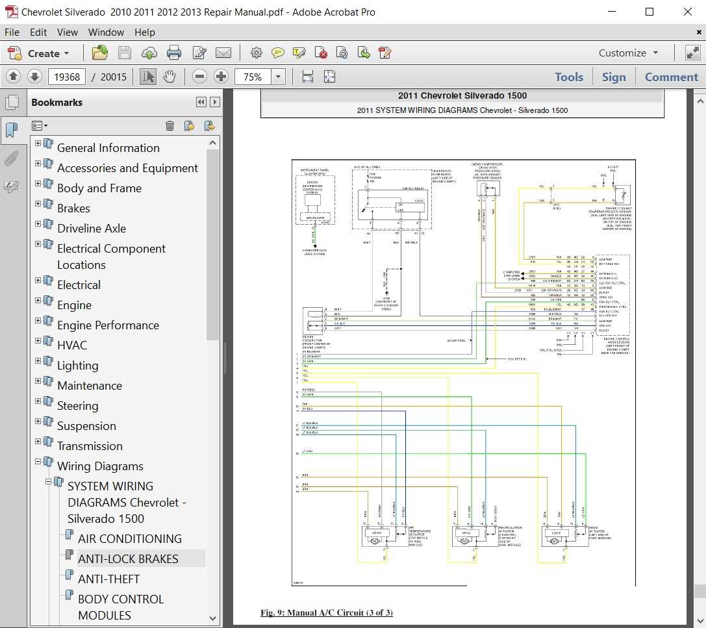Viewport: 706px width, 628px height.
Task: Open the Comment pane
Action: (x=672, y=77)
